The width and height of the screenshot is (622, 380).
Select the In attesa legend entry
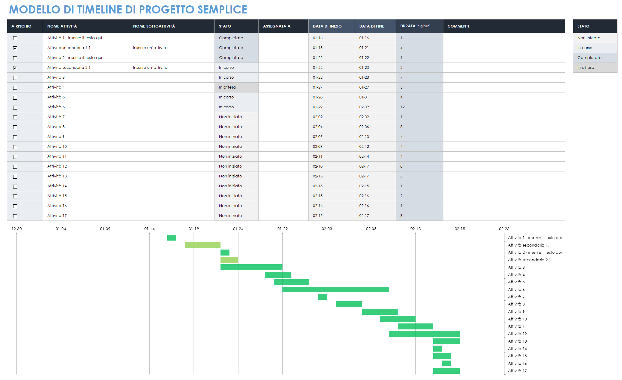tap(595, 68)
